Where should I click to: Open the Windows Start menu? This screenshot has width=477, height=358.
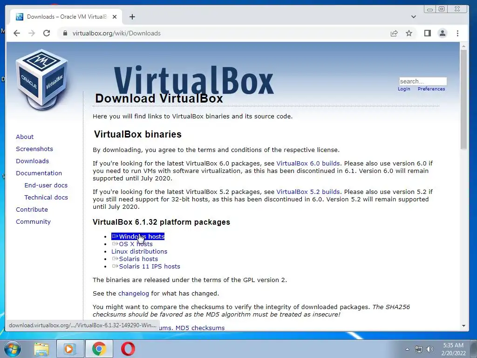pyautogui.click(x=12, y=349)
